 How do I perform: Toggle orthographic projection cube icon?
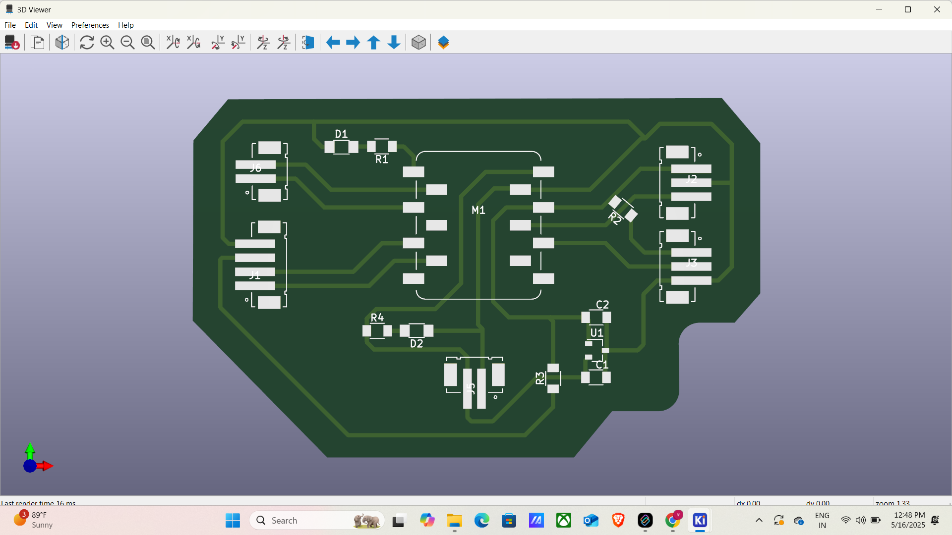point(419,43)
